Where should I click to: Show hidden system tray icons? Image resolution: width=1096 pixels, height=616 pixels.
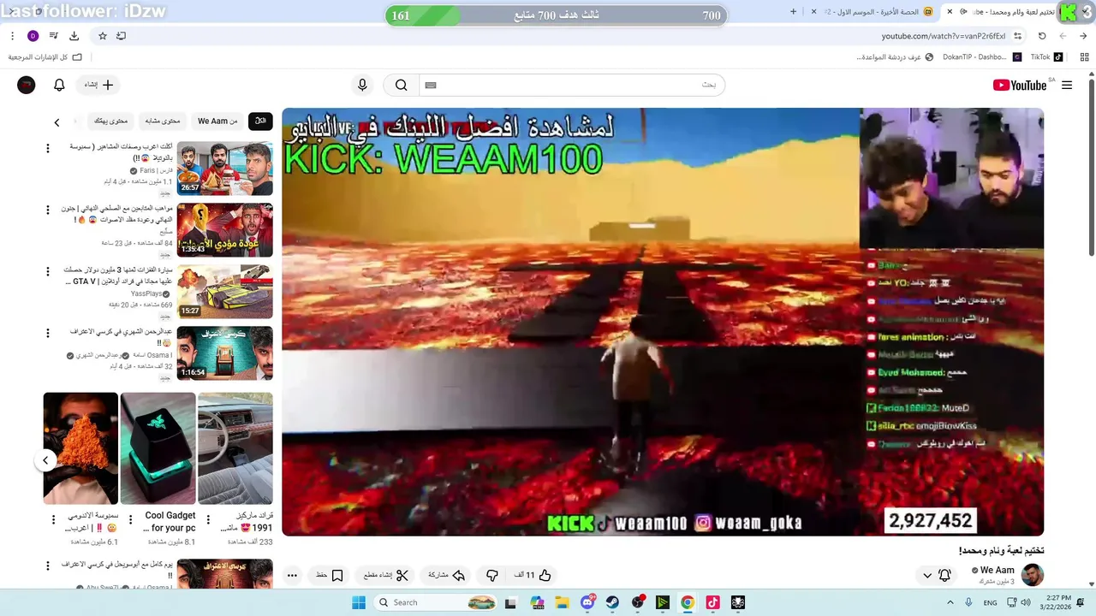click(950, 602)
